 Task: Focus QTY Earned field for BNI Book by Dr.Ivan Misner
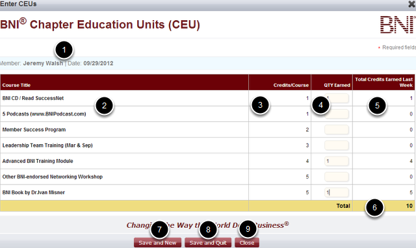click(x=337, y=192)
